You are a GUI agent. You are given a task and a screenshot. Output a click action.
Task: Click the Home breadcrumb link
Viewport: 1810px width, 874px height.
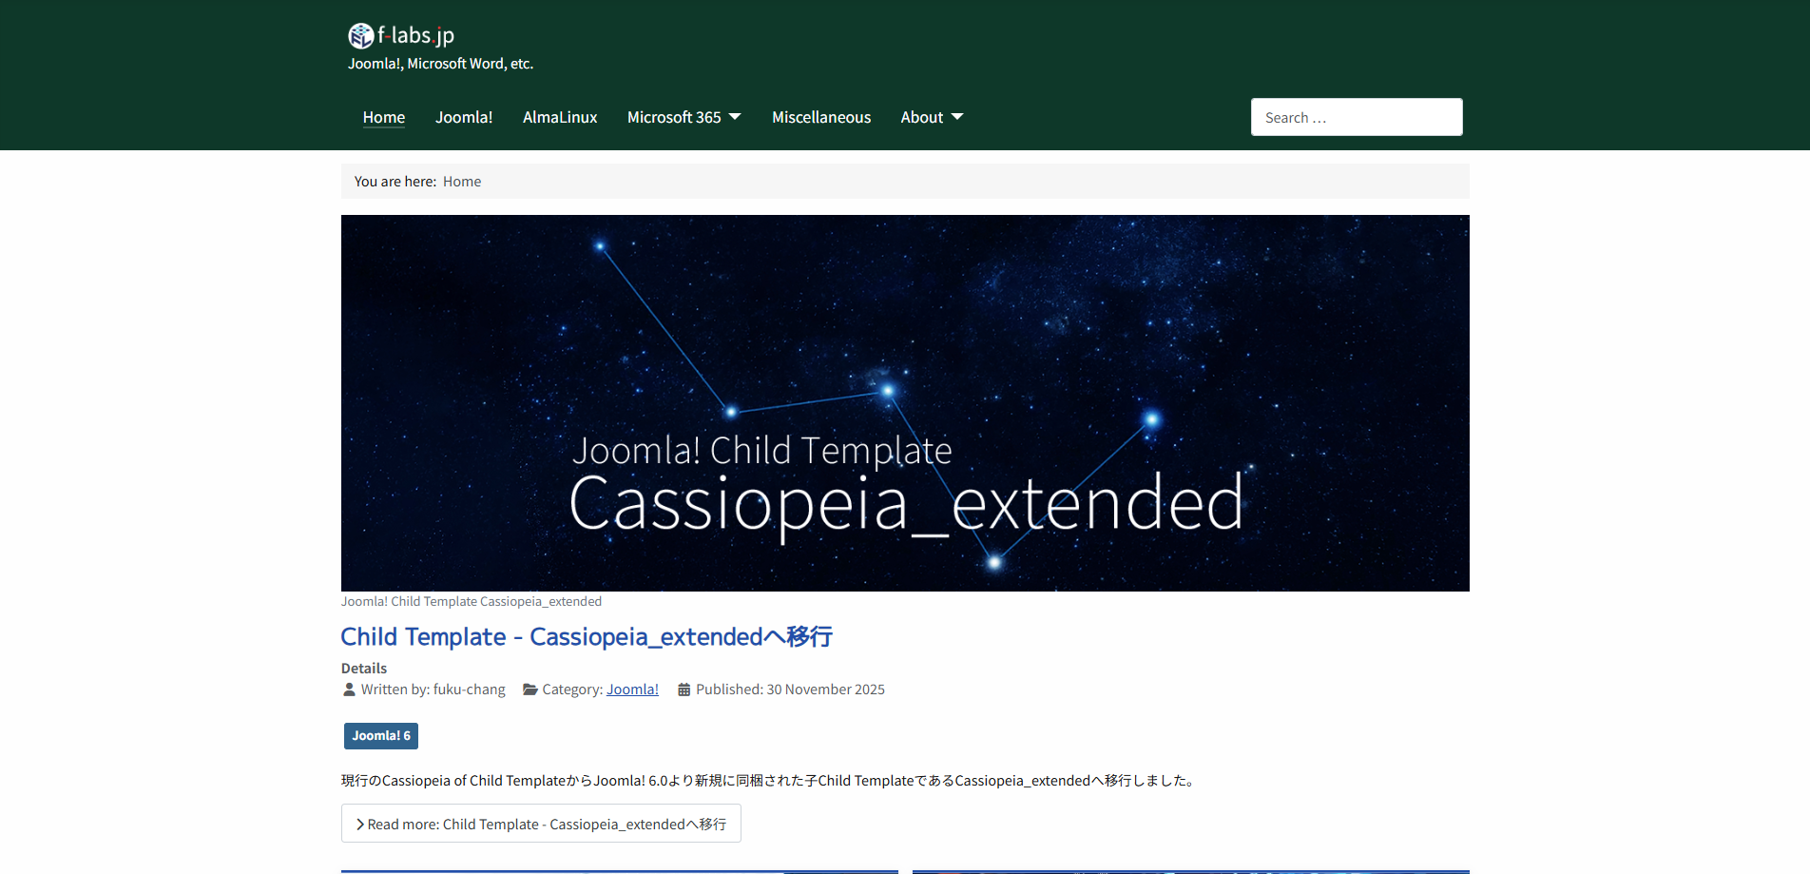462,182
